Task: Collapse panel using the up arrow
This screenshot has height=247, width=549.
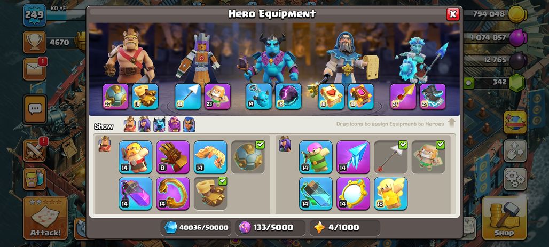Action: [452, 123]
